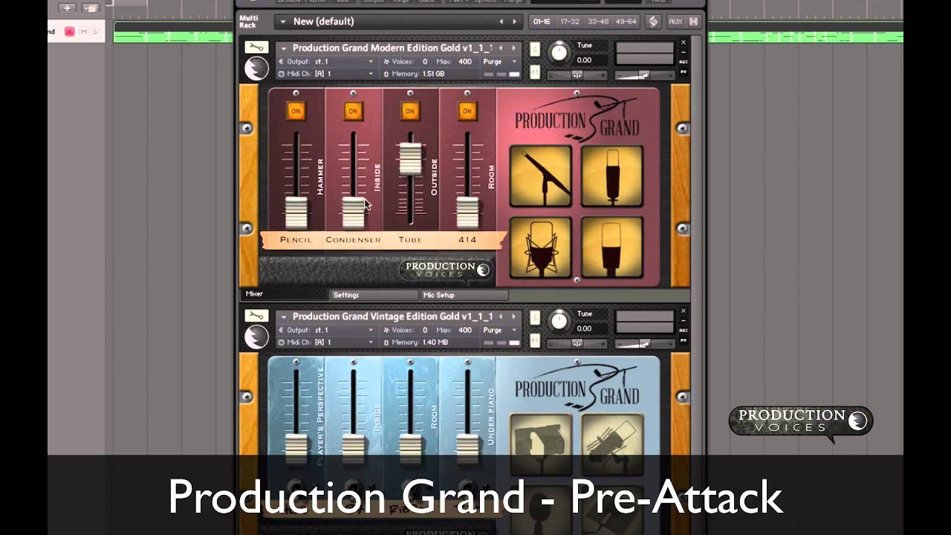Switch to the Mic Setup tab
The height and width of the screenshot is (535, 951).
click(464, 295)
